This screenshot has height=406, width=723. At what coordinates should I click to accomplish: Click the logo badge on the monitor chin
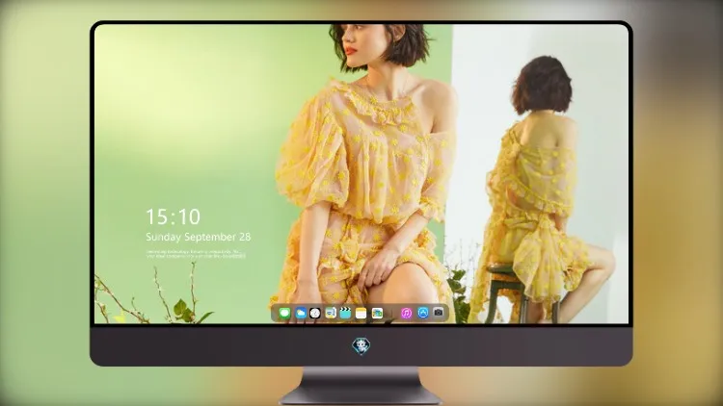tap(361, 346)
